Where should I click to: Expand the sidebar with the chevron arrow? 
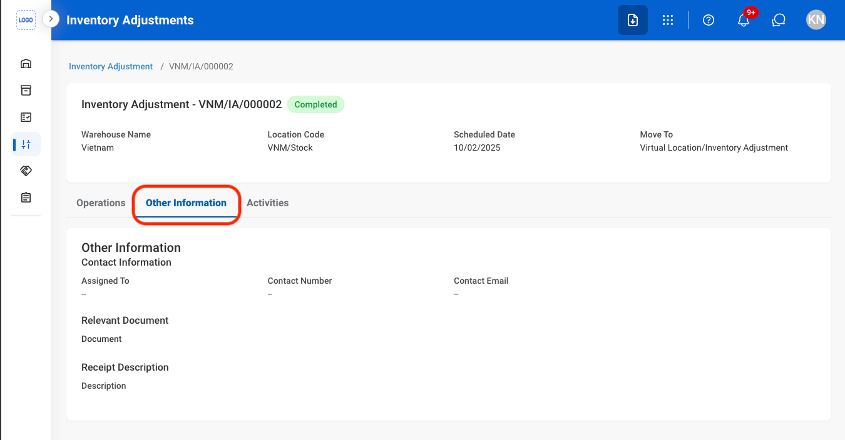click(x=51, y=19)
